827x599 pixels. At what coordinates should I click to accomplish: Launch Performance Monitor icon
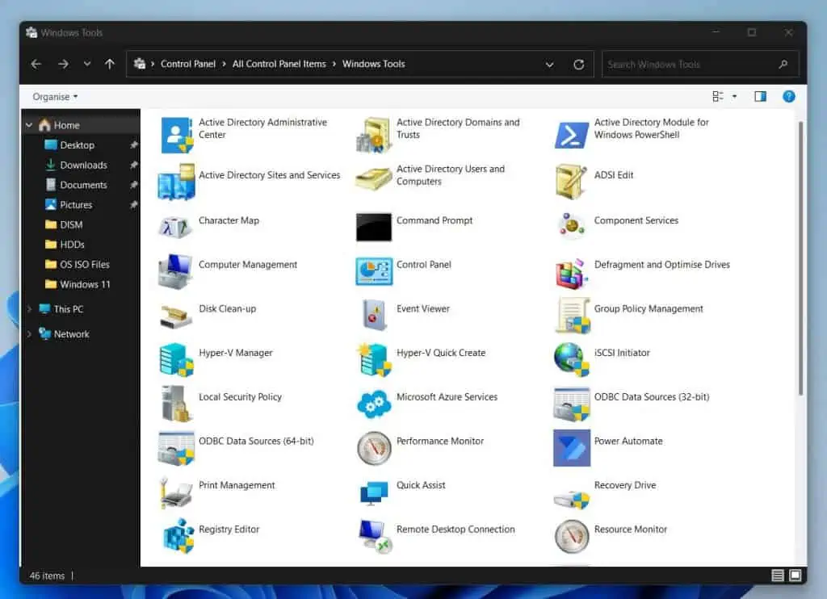pos(374,448)
